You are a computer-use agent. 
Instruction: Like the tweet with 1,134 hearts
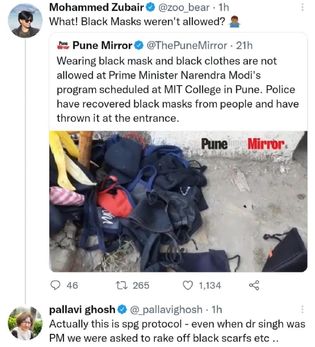pyautogui.click(x=187, y=285)
